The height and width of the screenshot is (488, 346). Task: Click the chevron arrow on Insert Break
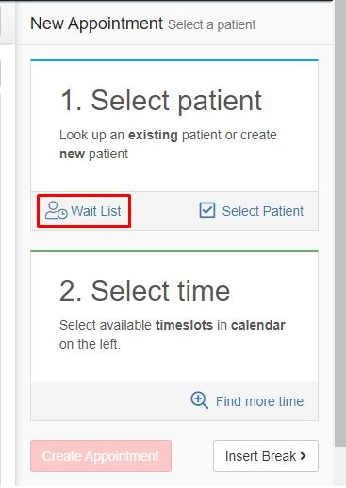(x=304, y=456)
